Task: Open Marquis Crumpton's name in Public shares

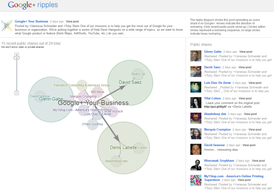Action: [x=218, y=129]
